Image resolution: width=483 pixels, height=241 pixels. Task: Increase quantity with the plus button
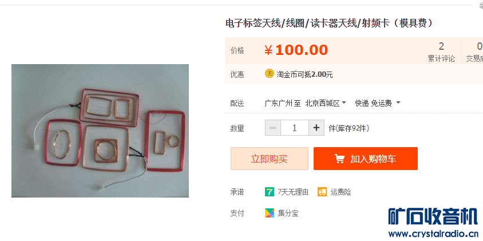316,128
